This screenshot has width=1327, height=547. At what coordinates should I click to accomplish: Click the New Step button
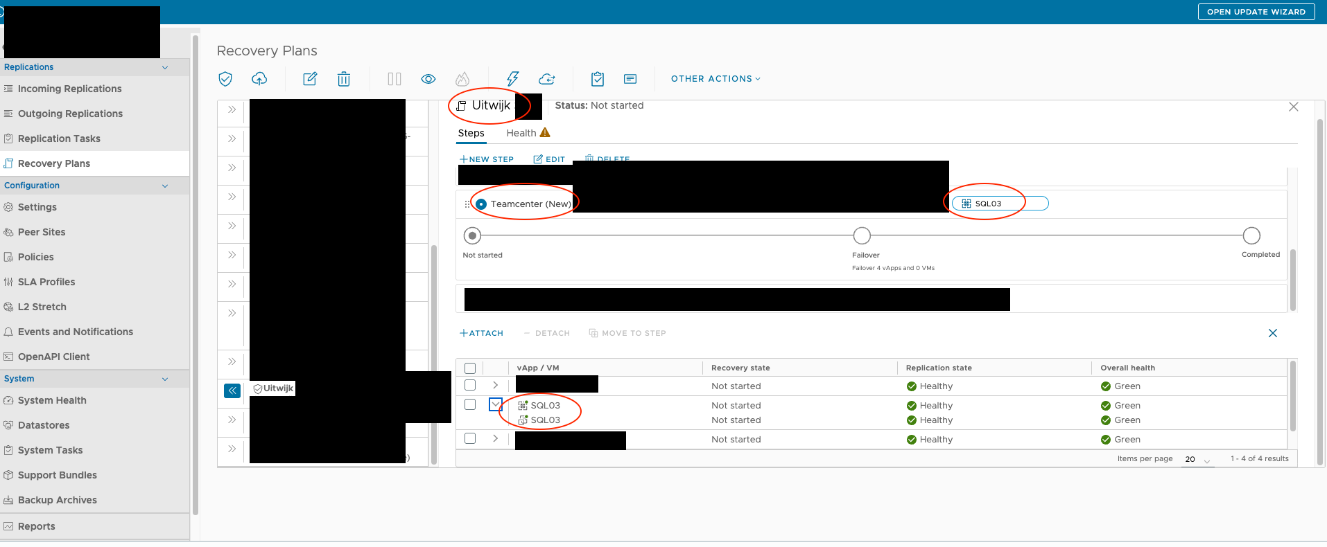tap(487, 159)
